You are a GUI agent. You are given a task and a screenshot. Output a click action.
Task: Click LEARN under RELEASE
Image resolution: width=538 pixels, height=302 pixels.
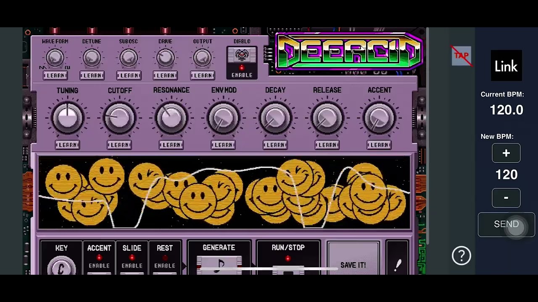(327, 145)
